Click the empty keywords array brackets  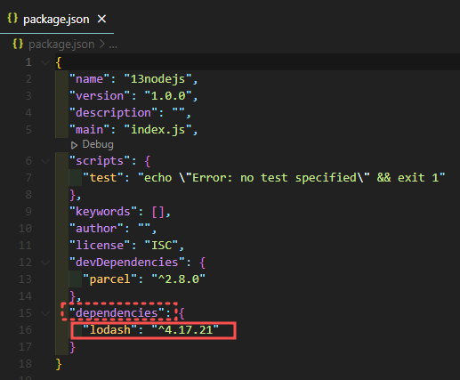157,213
